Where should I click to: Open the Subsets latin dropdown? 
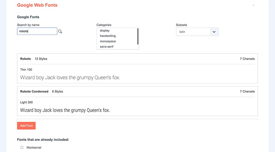[x=197, y=32]
